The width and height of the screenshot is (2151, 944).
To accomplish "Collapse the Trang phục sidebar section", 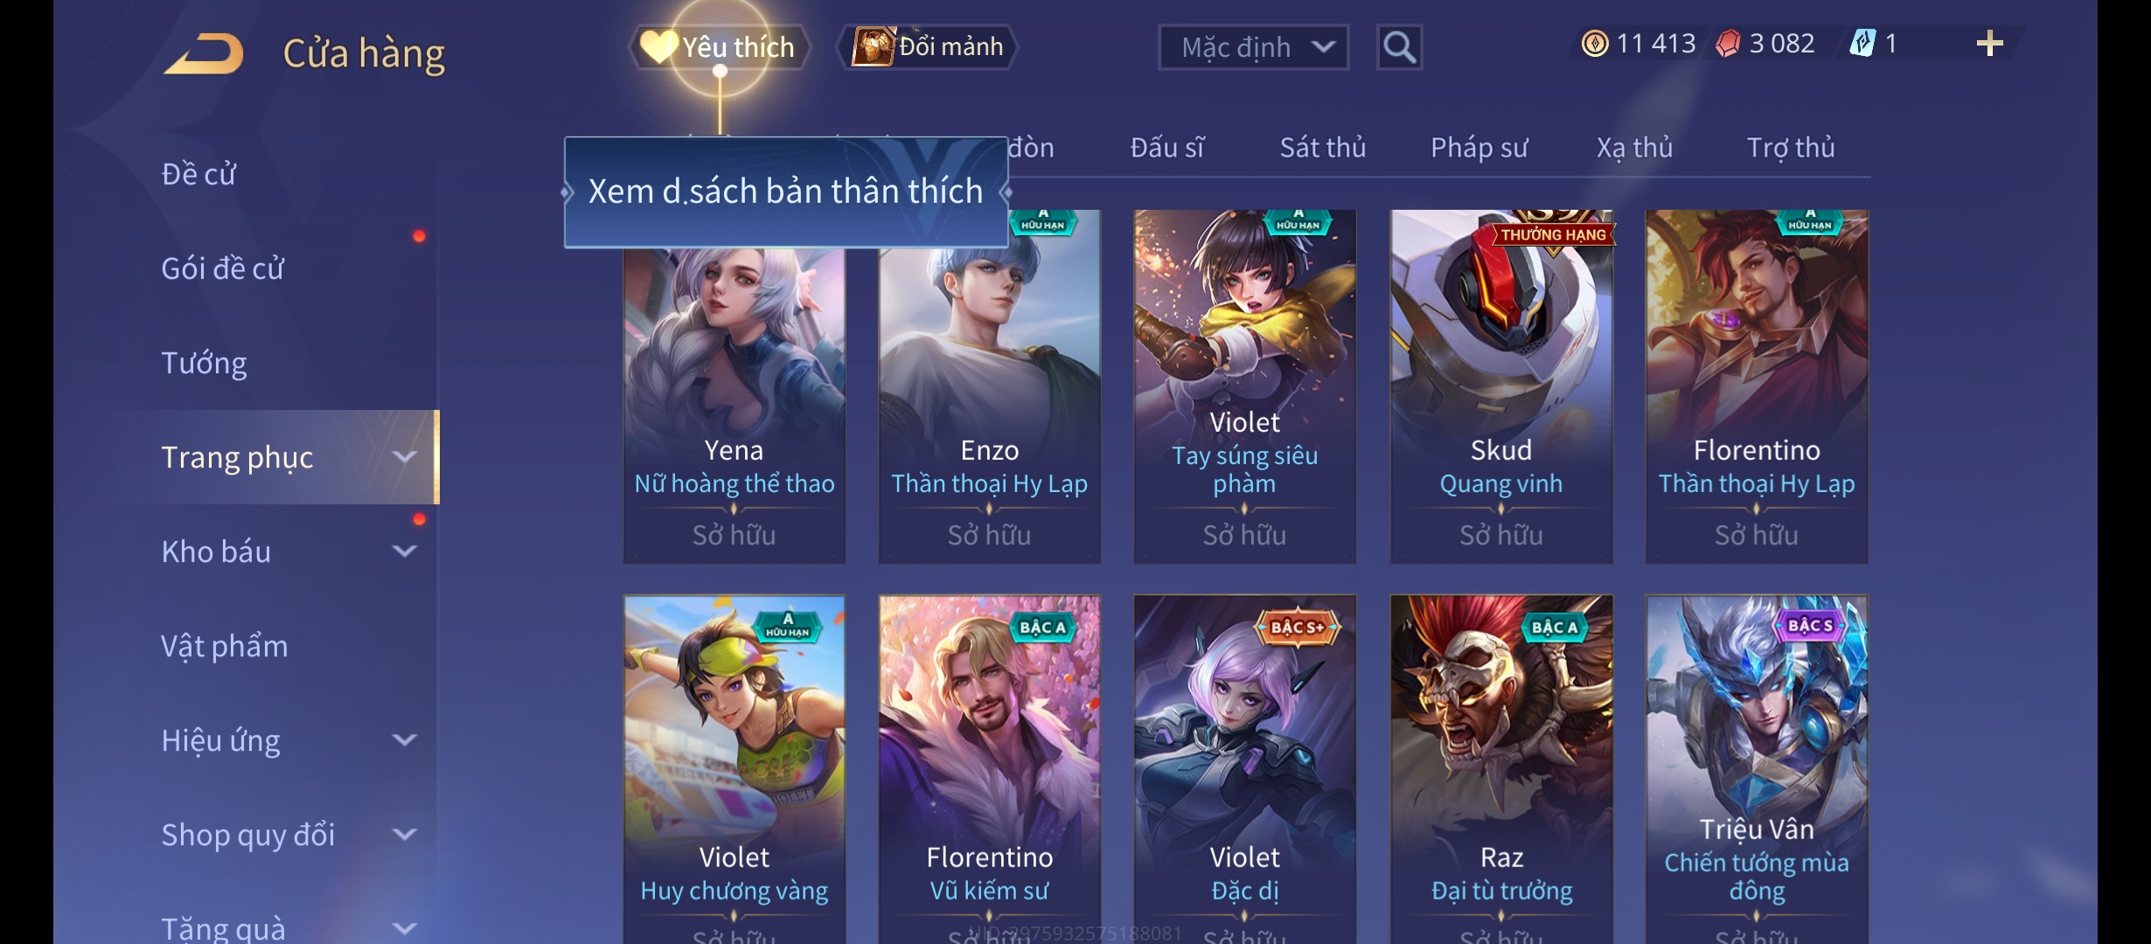I will (404, 457).
